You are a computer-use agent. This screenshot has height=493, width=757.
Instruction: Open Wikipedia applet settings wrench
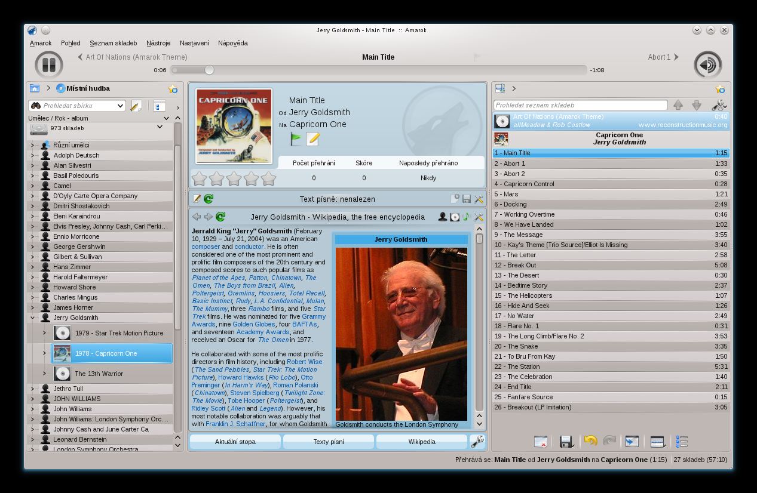[x=479, y=217]
